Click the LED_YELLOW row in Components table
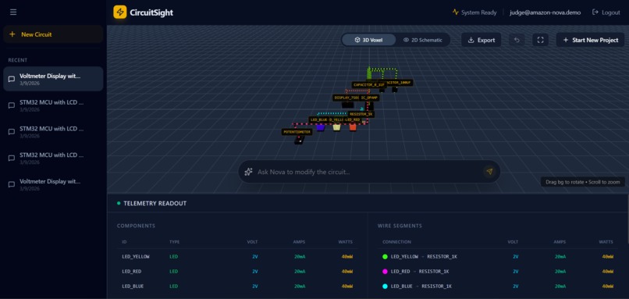Image resolution: width=629 pixels, height=299 pixels. pos(237,257)
